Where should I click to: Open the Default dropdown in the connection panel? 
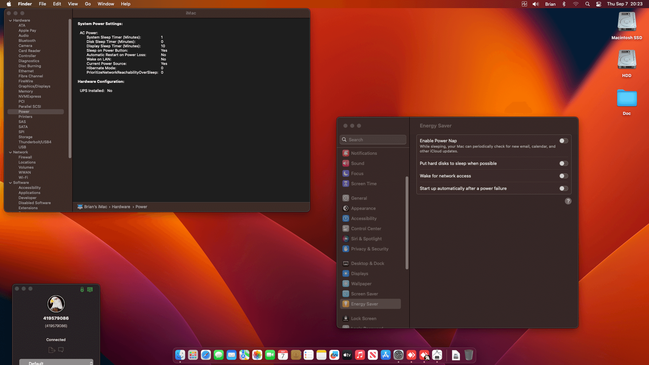[56, 363]
